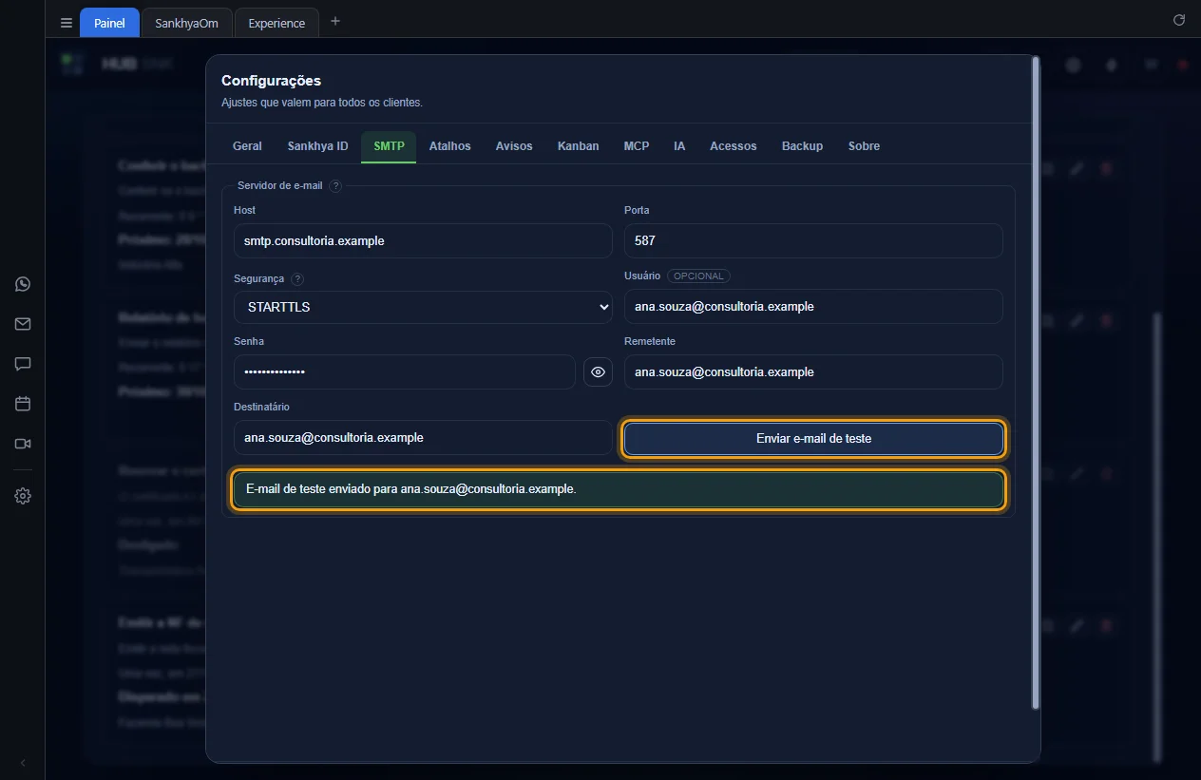Open the calendar icon in sidebar

pyautogui.click(x=23, y=404)
